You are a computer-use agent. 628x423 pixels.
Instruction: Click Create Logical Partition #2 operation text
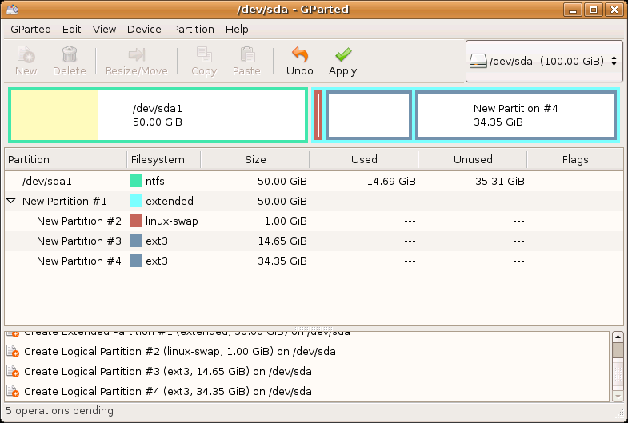[180, 351]
